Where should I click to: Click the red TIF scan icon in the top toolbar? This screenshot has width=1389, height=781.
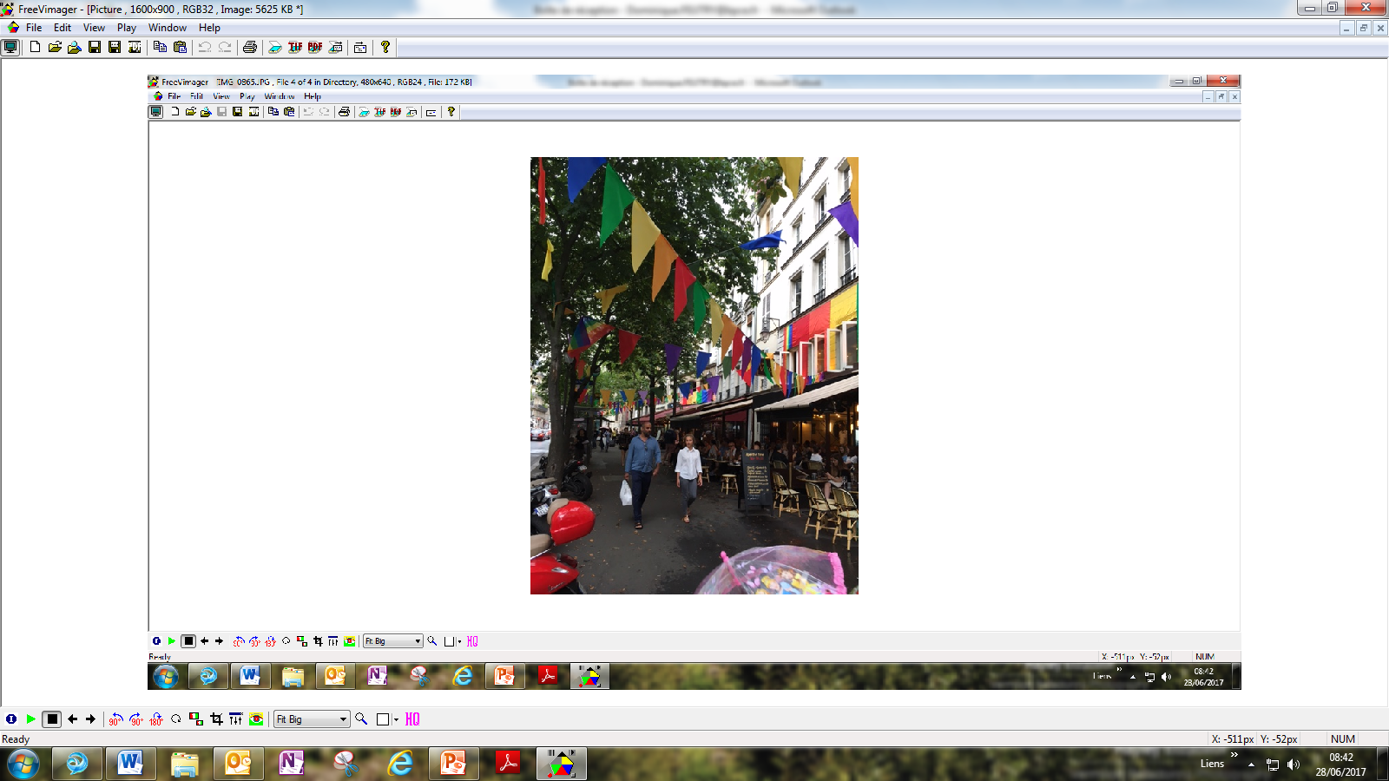coord(295,47)
